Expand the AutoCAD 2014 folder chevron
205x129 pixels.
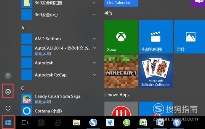click(94, 48)
